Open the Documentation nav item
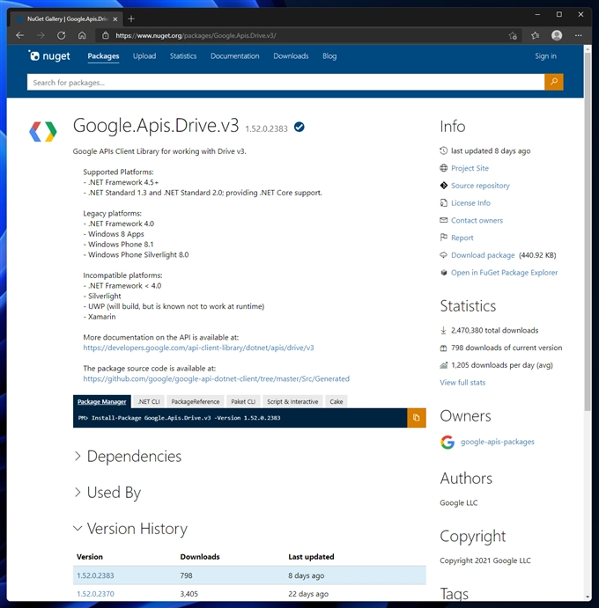 235,56
